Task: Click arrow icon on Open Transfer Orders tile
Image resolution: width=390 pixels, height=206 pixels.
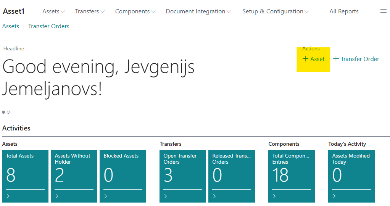Action: tap(166, 196)
